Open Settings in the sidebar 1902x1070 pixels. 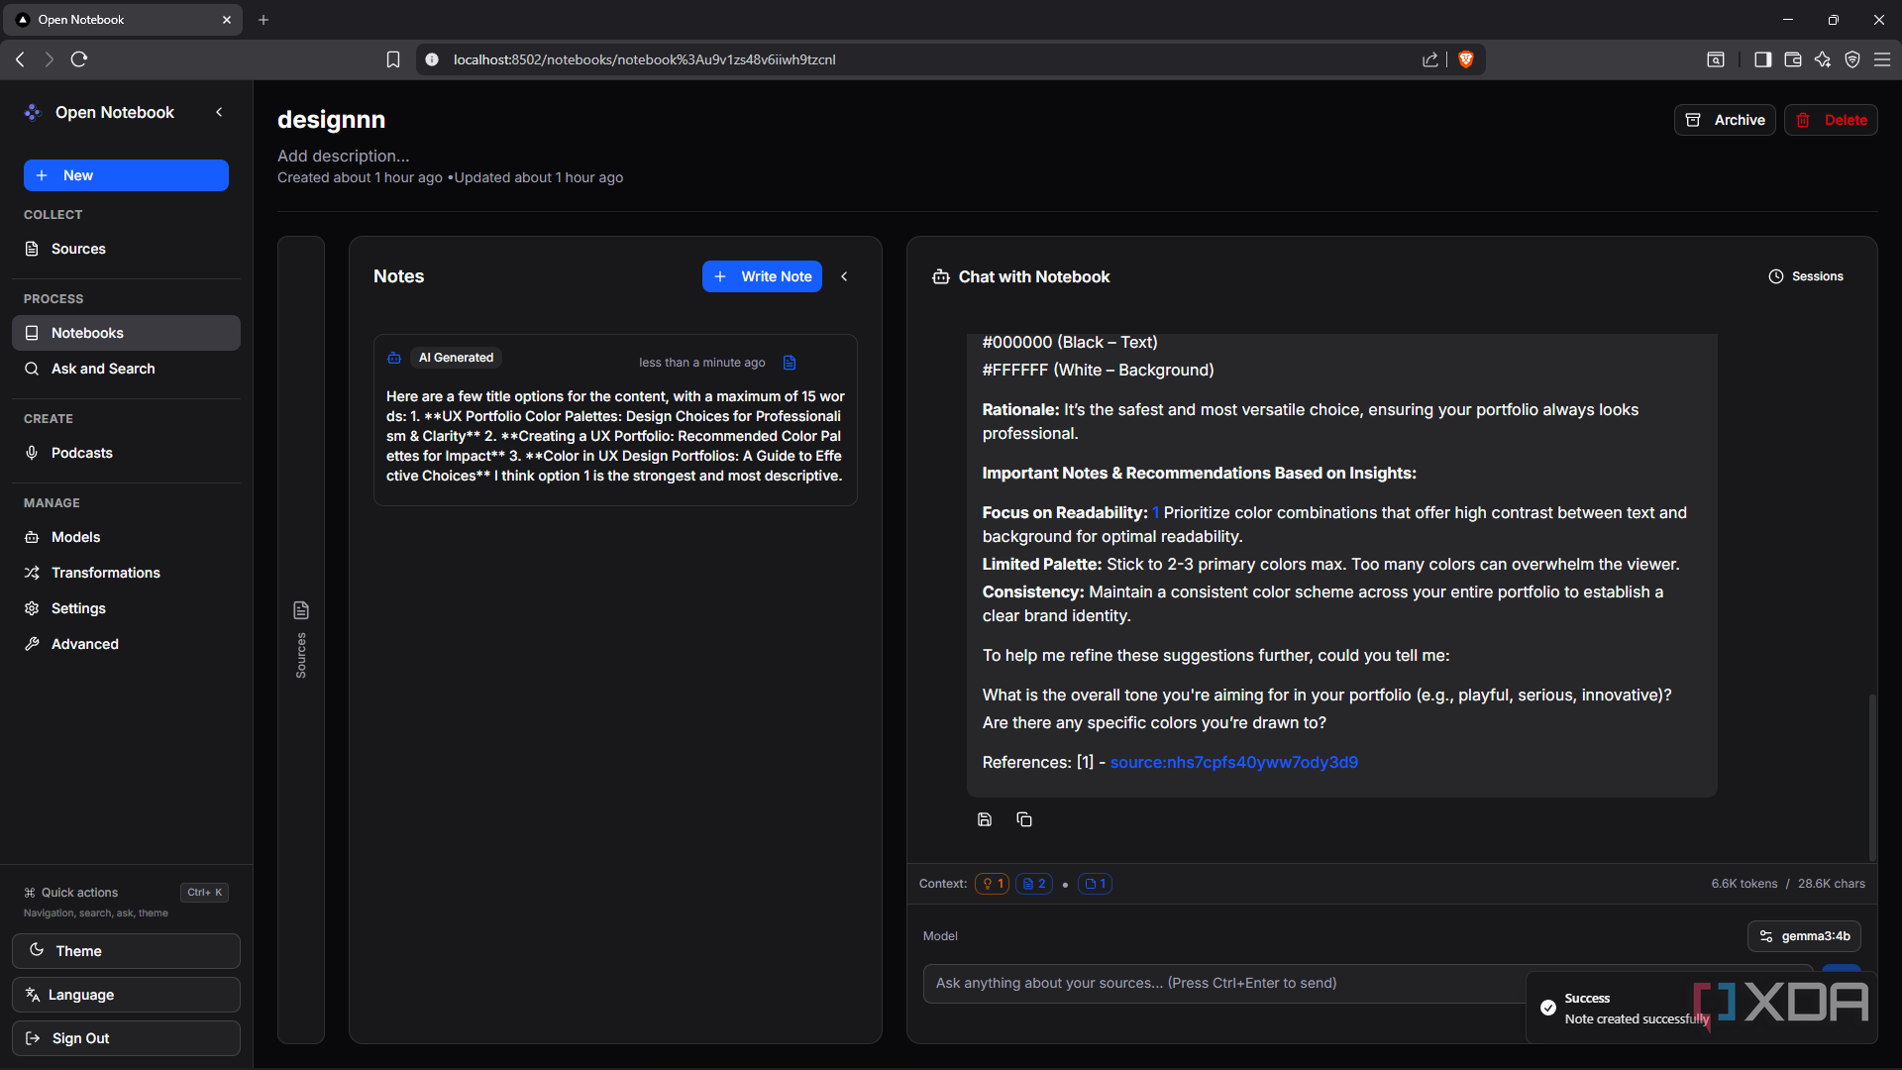point(126,608)
